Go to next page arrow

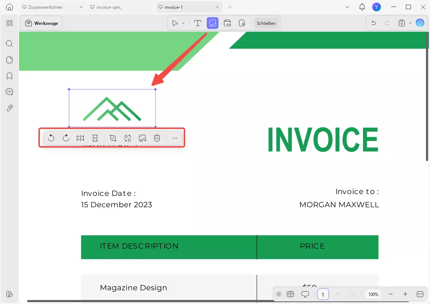(352, 294)
